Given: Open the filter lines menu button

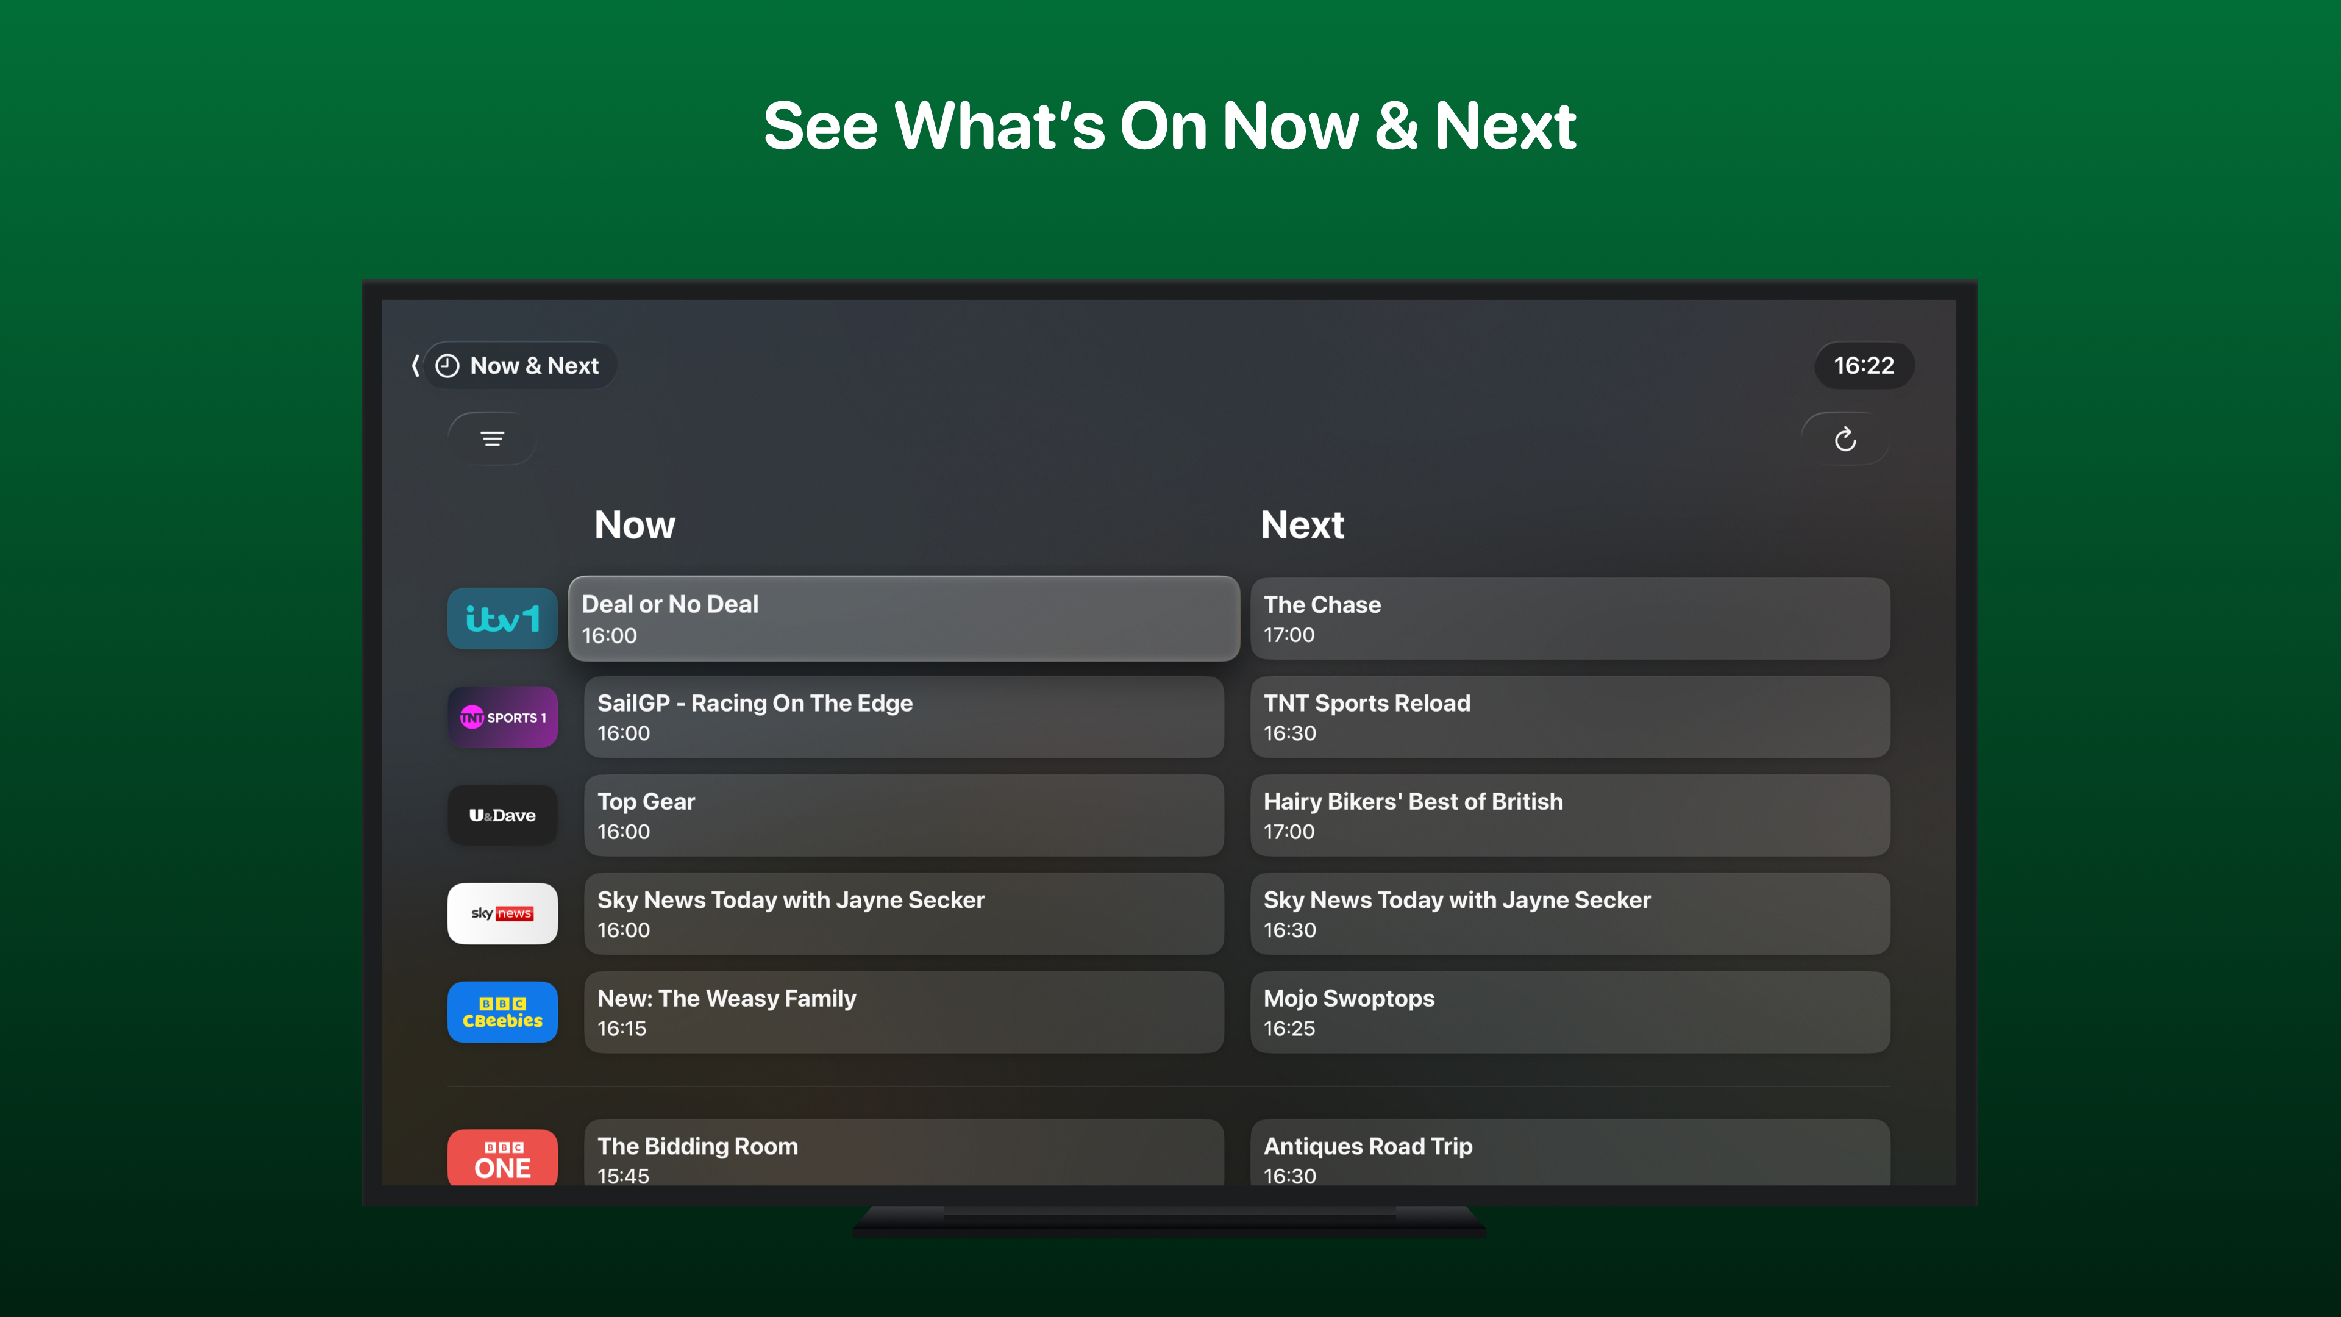Looking at the screenshot, I should pyautogui.click(x=493, y=439).
